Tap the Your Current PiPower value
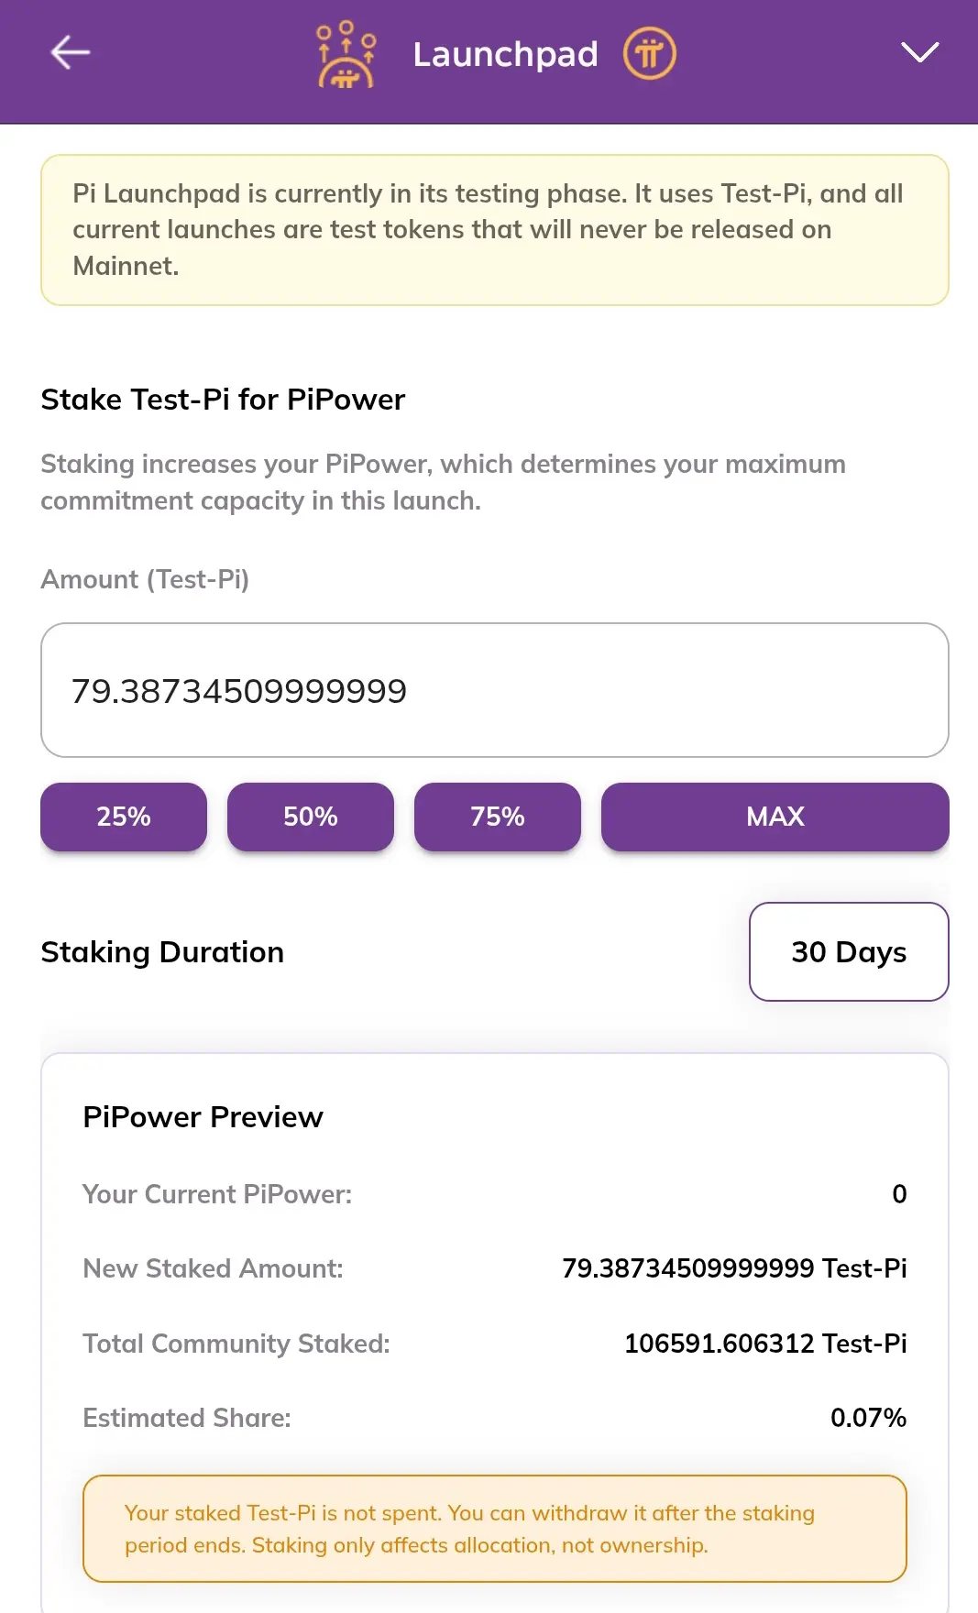Image resolution: width=978 pixels, height=1613 pixels. click(899, 1194)
